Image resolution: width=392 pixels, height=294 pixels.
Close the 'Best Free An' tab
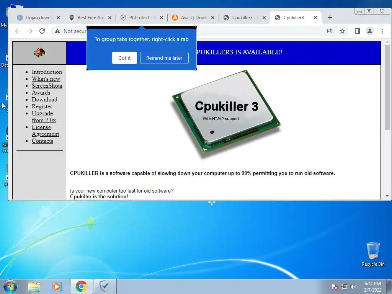[110, 18]
